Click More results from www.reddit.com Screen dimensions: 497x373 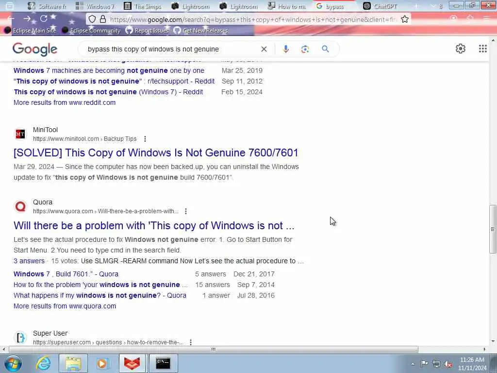[65, 103]
